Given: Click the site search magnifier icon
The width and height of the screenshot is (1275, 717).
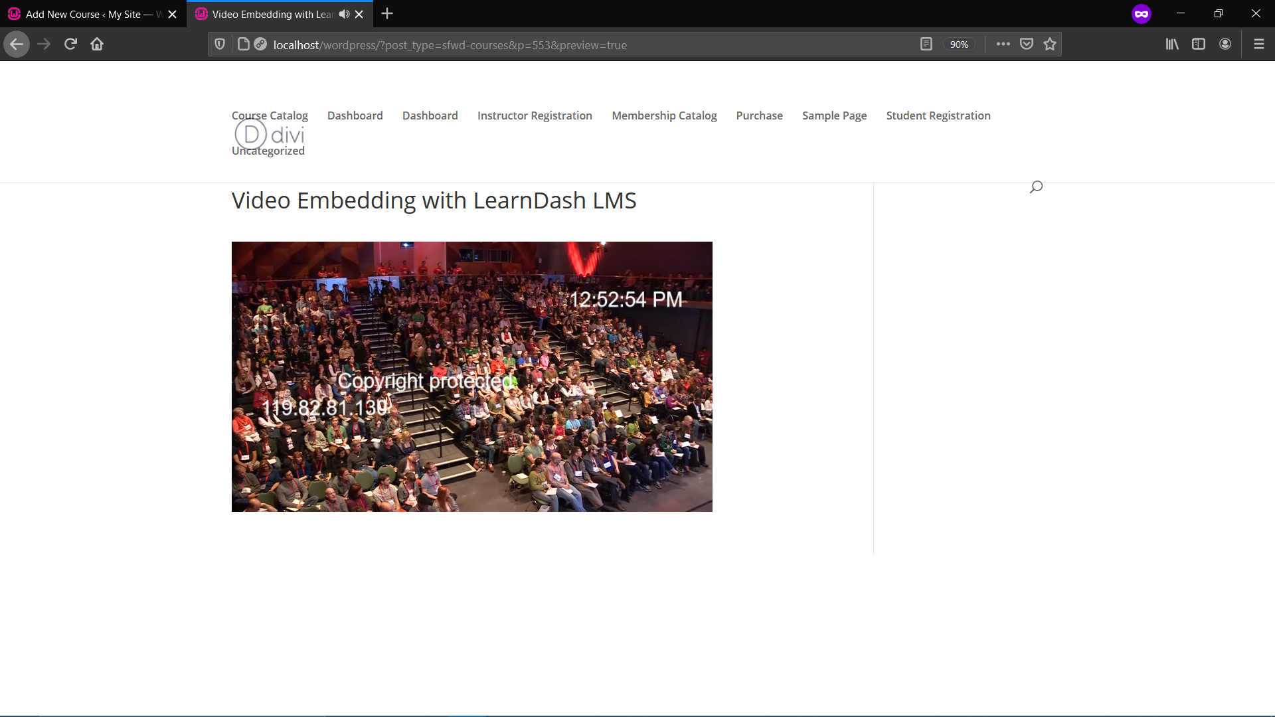Looking at the screenshot, I should pyautogui.click(x=1036, y=187).
